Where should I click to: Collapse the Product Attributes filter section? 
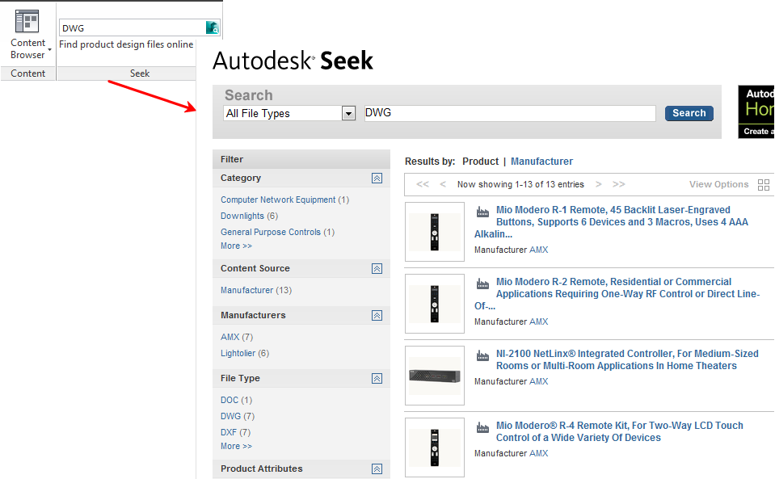377,469
